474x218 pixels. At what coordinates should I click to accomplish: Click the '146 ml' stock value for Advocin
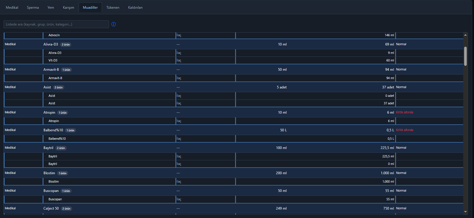[389, 35]
